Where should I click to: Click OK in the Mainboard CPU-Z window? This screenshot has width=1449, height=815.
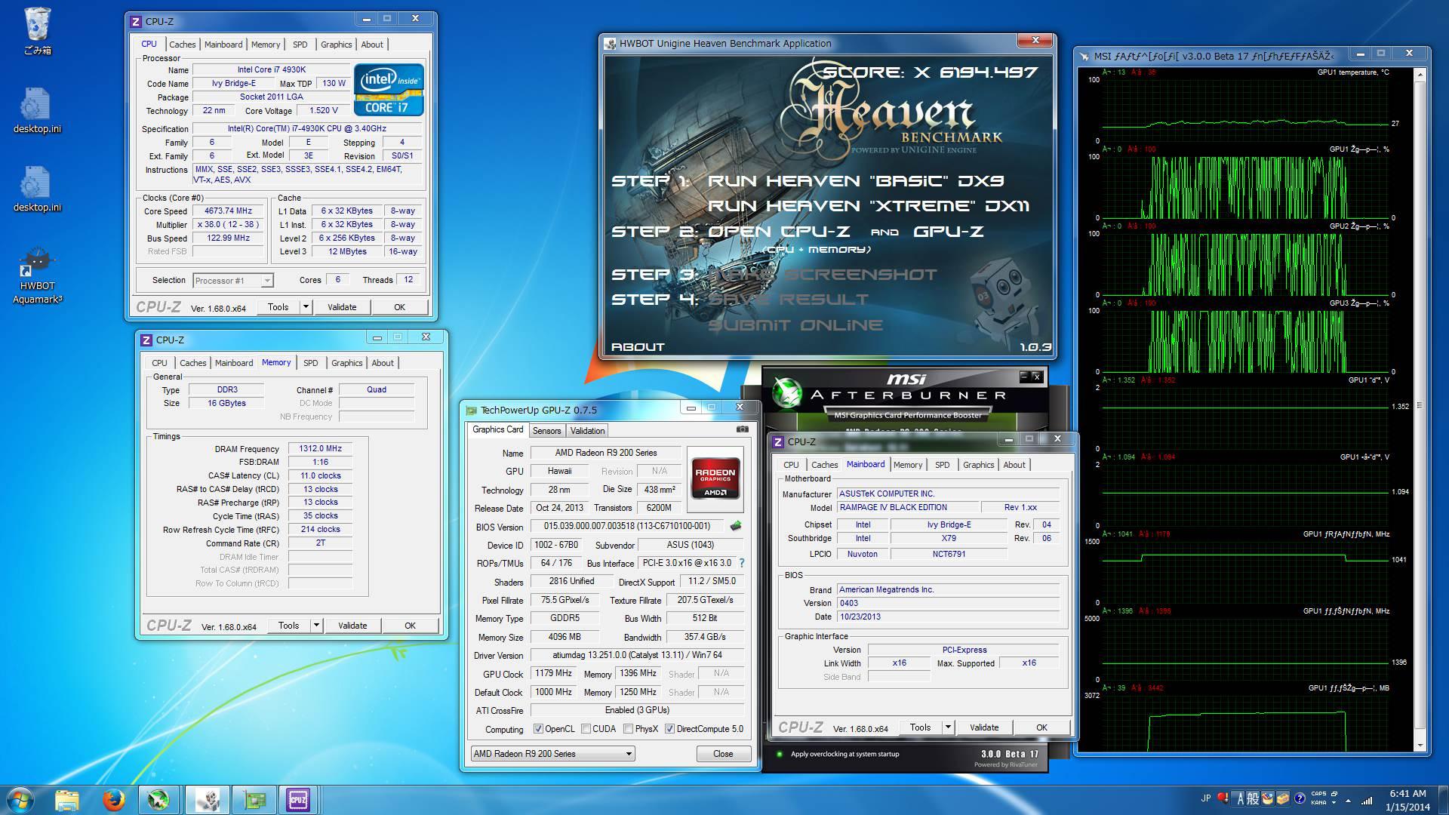tap(1041, 727)
